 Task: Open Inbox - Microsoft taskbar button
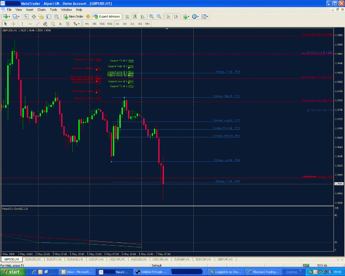click(77, 272)
